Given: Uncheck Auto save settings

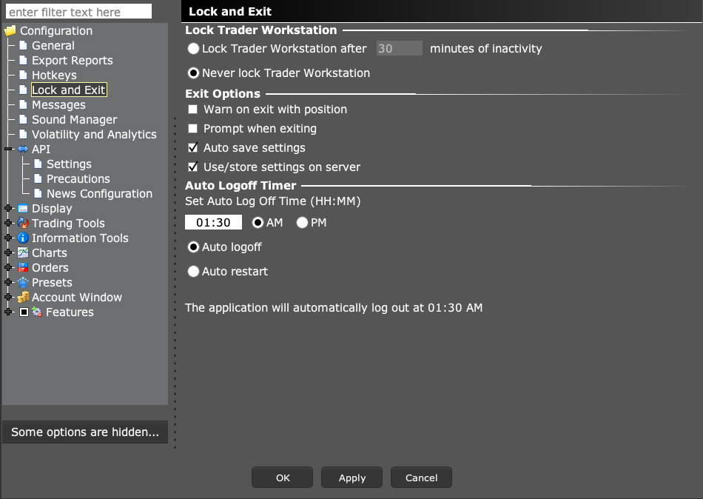Looking at the screenshot, I should 193,147.
